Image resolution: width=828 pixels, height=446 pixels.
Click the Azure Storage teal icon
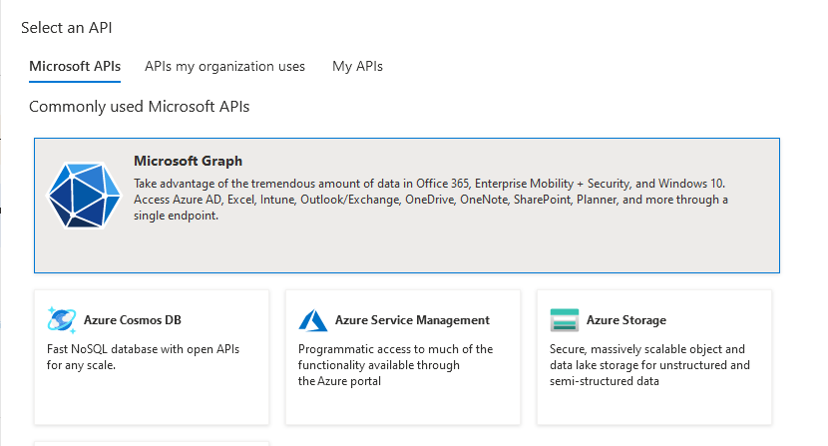point(564,320)
